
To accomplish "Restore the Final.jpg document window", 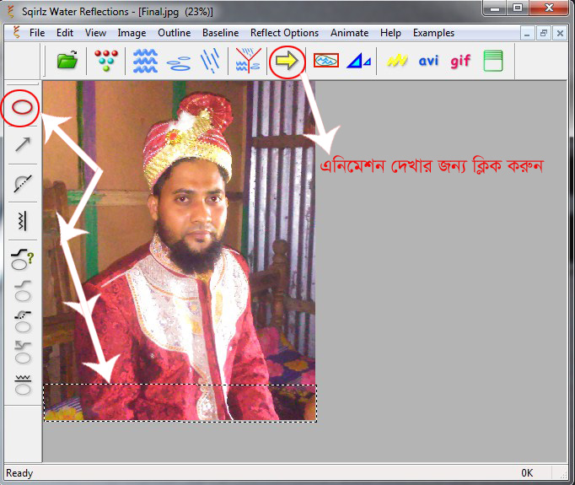I will (544, 34).
